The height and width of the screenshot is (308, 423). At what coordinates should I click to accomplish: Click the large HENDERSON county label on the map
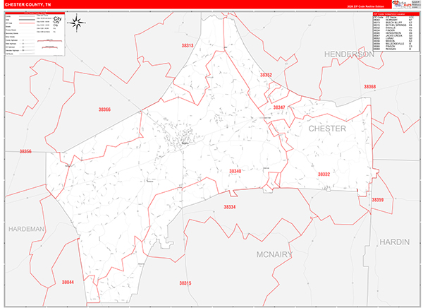(x=349, y=54)
